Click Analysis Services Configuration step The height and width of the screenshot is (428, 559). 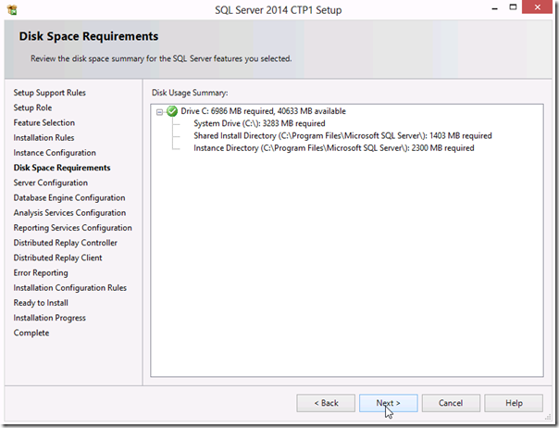[x=69, y=213]
